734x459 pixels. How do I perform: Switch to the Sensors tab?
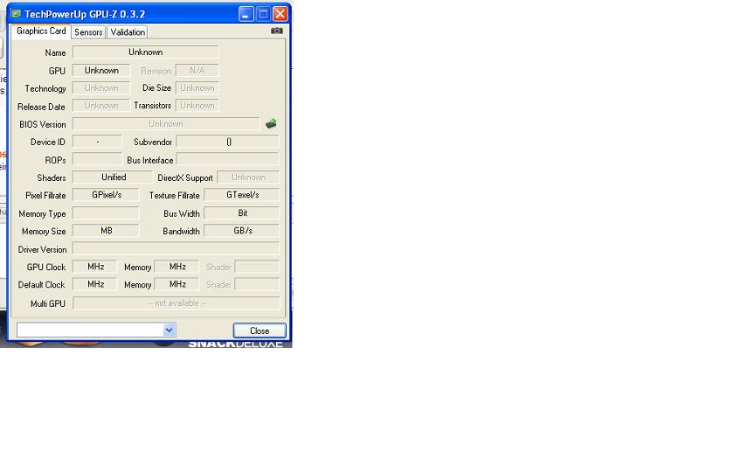pos(88,31)
